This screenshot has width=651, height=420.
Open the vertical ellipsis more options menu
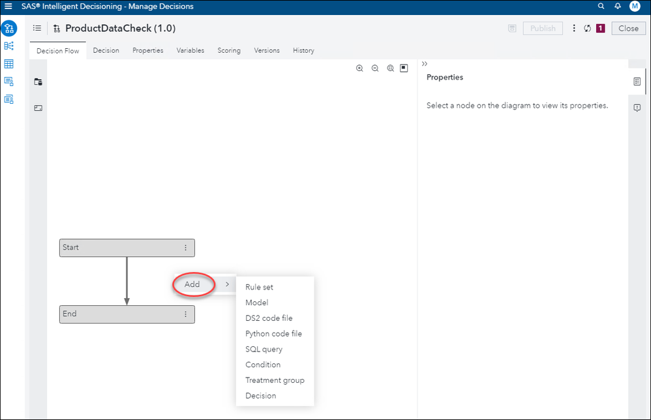click(574, 28)
